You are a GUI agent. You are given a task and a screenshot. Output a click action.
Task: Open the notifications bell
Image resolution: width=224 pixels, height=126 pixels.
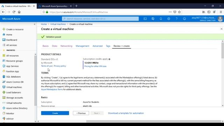(x=161, y=19)
